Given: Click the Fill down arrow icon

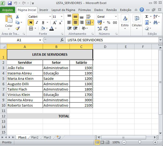Looking at the screenshot, I should tap(147, 23).
